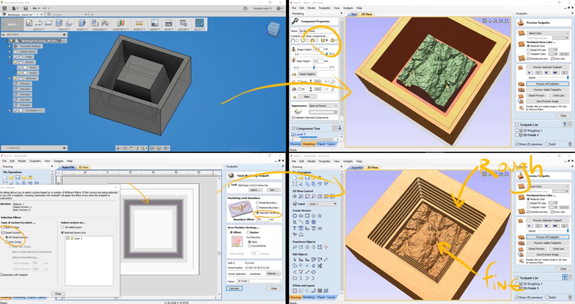The width and height of the screenshot is (575, 304).
Task: Click the Reset Heights button
Action: coord(307,74)
